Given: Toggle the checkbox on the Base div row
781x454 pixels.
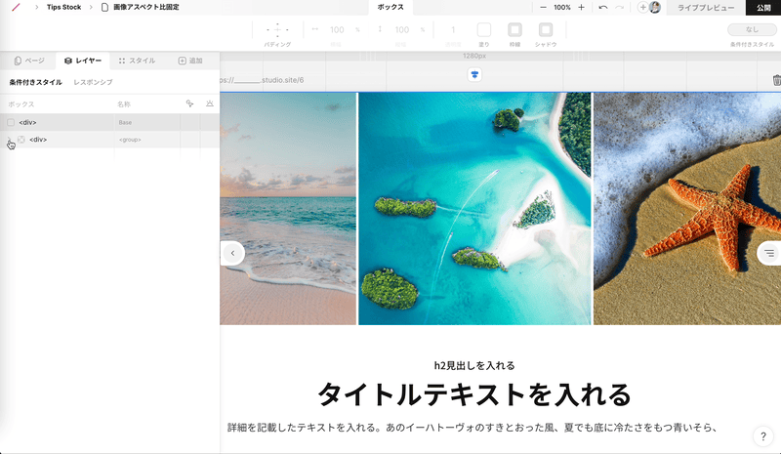Looking at the screenshot, I should pos(11,122).
